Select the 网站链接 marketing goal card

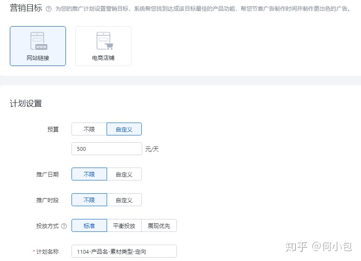(38, 46)
